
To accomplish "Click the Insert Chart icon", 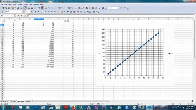I will 79,8.
